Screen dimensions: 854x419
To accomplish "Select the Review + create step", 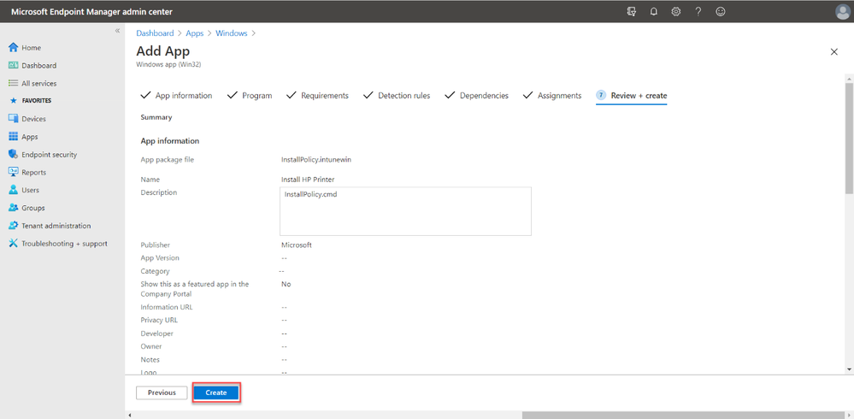I will coord(632,96).
